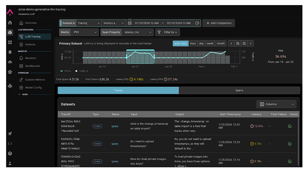Open the Columns dropdown
Viewport: 308px width, 170px height.
click(276, 104)
